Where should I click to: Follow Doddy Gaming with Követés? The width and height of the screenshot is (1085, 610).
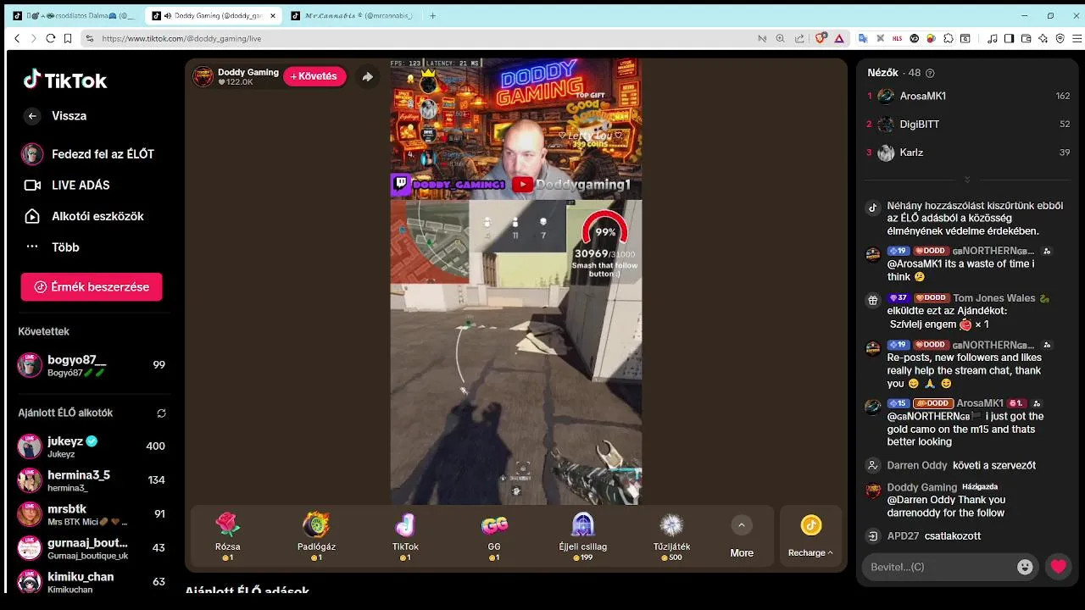coord(314,76)
